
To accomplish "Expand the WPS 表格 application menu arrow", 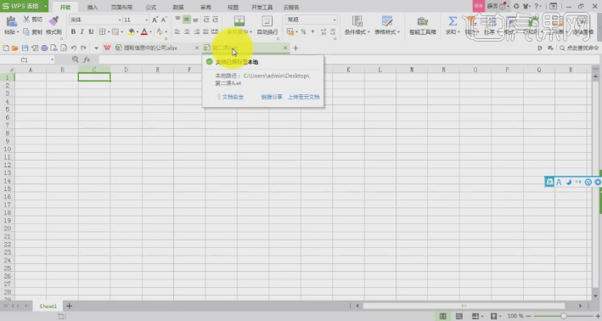I will coord(45,6).
